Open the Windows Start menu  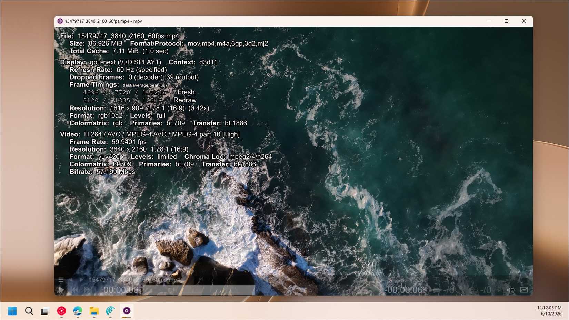pos(12,311)
